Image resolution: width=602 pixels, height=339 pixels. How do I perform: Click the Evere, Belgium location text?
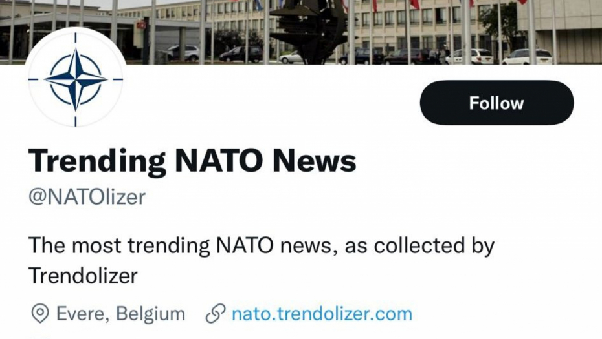[120, 314]
